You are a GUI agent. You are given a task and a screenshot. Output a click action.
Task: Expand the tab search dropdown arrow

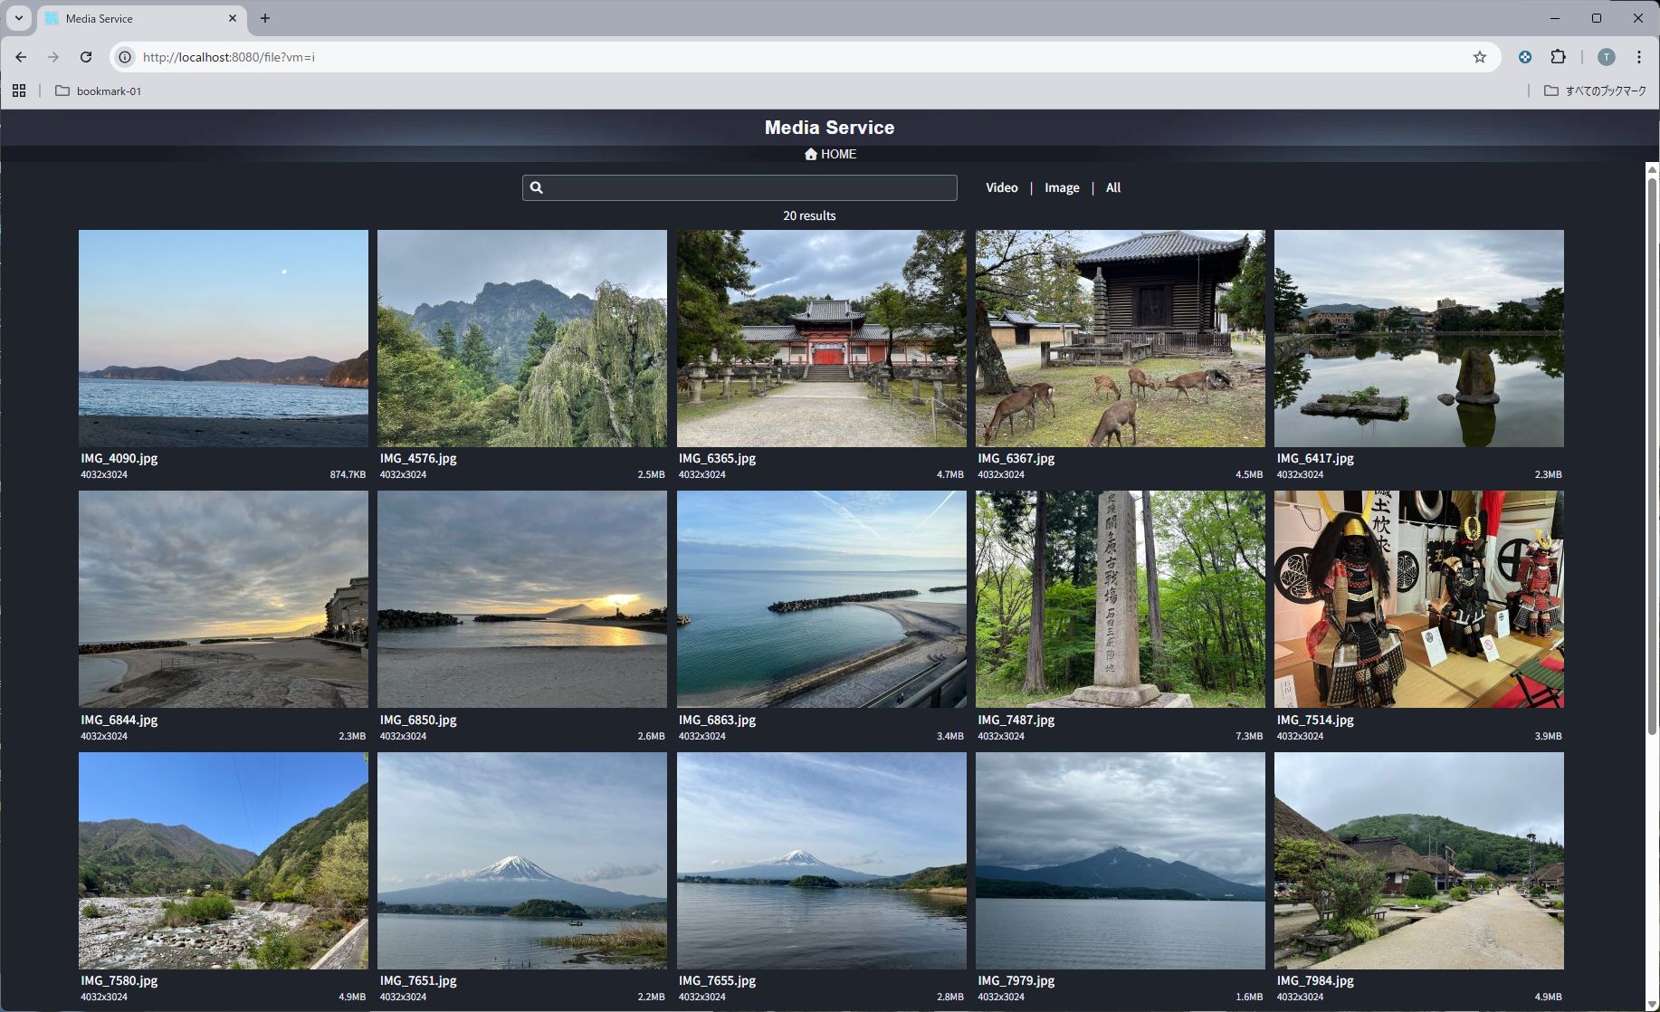point(18,18)
